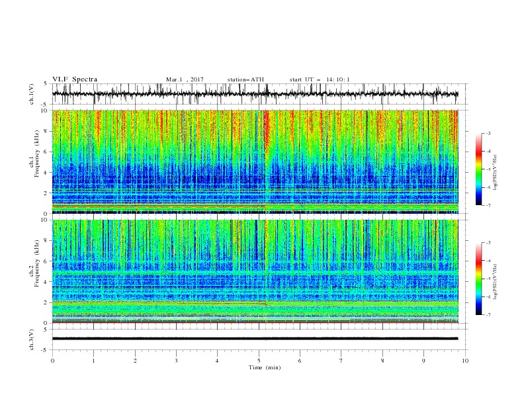The image size is (524, 405).
Task: Click time-axis tick label "1"
Action: 93,361
